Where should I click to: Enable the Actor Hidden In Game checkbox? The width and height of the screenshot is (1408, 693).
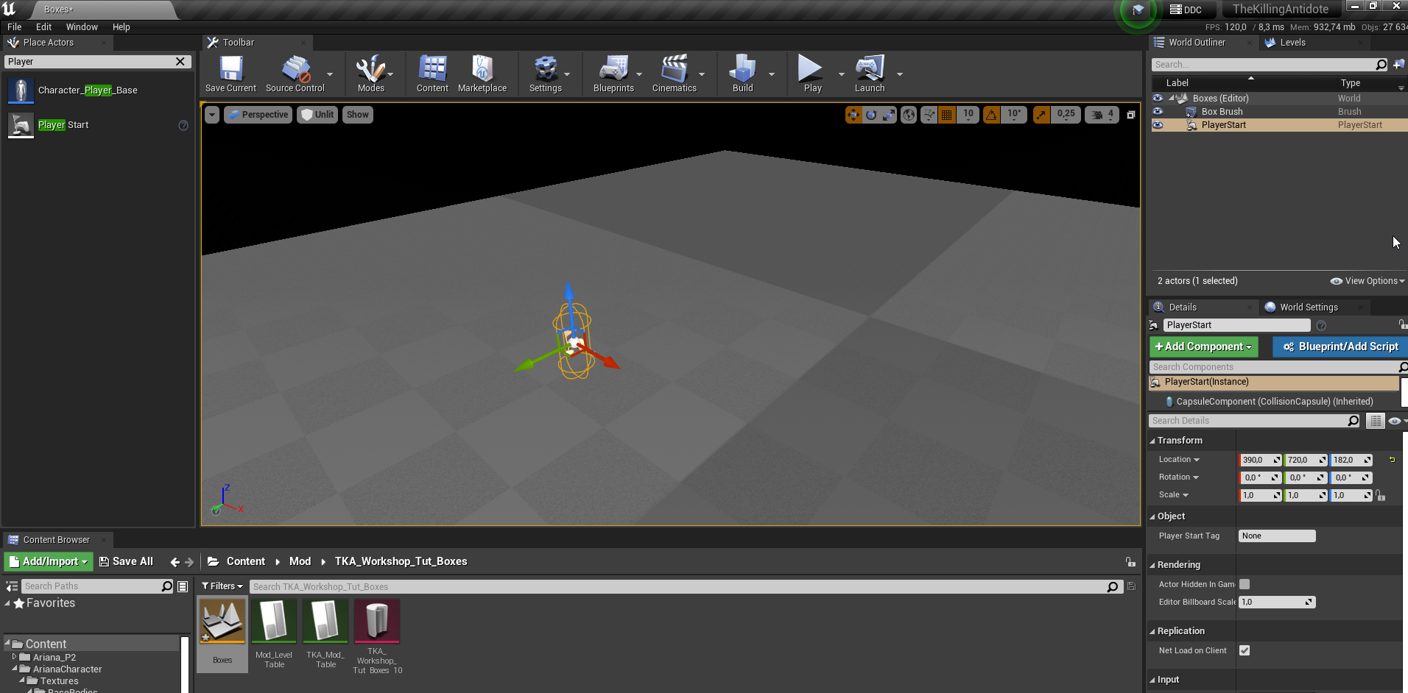click(x=1245, y=584)
